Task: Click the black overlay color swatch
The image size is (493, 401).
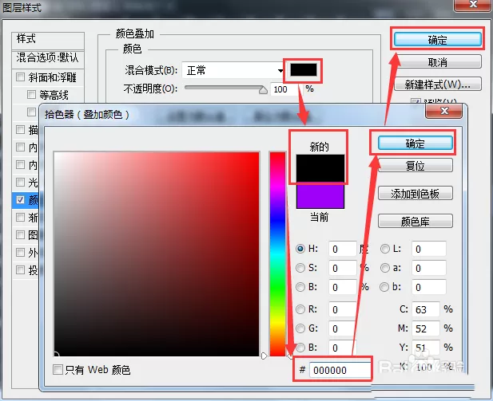Action: click(303, 69)
